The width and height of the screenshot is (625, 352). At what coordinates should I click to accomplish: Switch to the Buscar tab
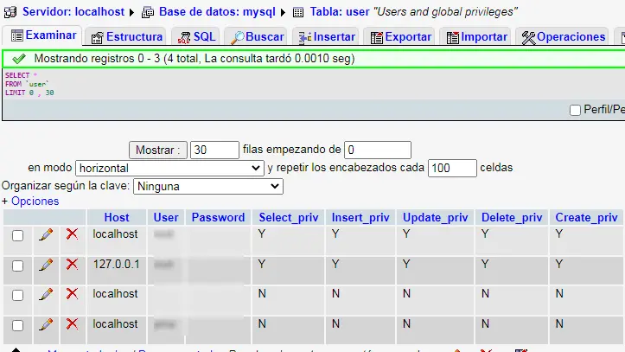[256, 37]
